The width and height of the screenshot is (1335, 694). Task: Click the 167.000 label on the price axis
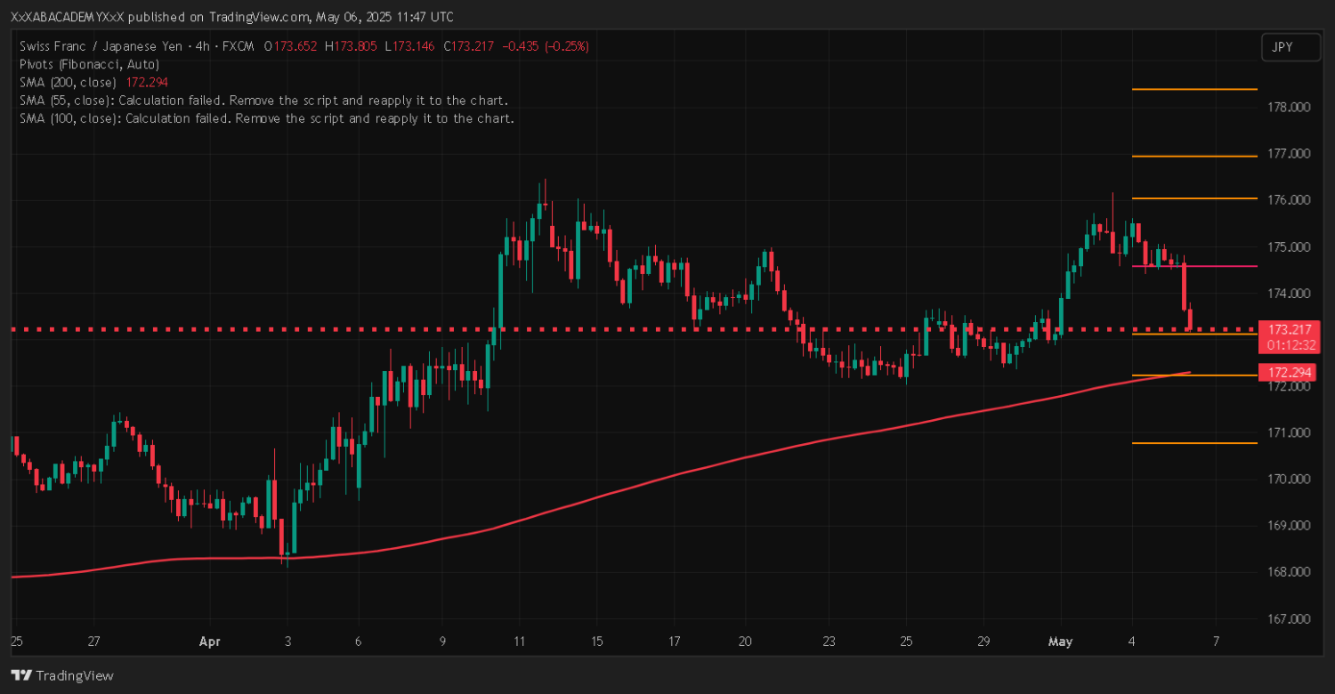click(1287, 618)
